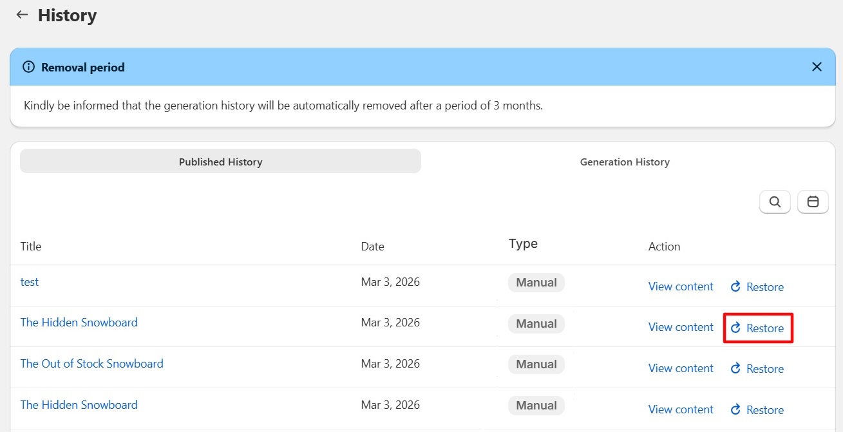
Task: Click the Date column header
Action: [x=372, y=246]
